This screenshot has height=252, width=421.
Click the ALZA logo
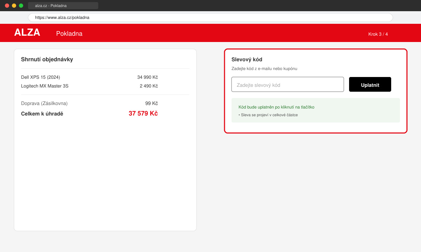coord(27,33)
